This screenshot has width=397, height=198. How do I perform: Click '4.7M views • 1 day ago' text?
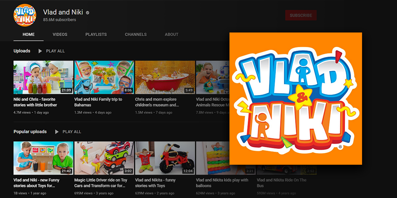click(31, 112)
